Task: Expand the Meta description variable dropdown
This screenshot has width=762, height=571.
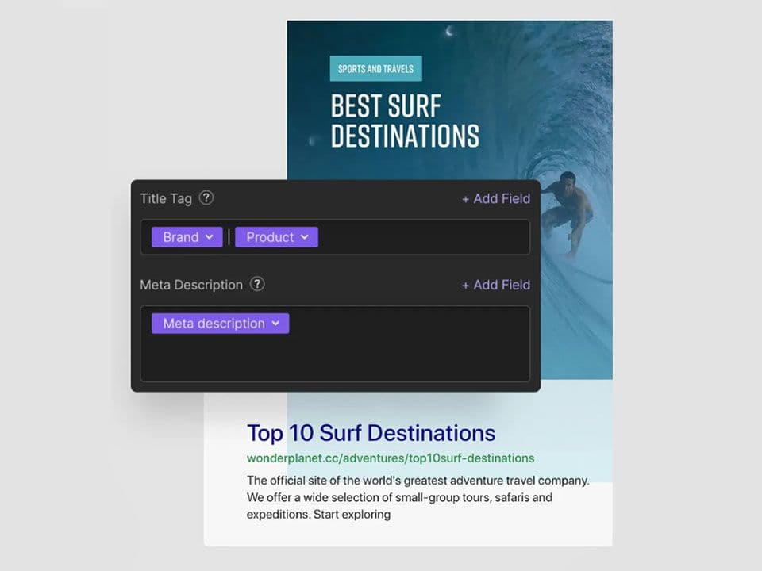Action: tap(220, 324)
